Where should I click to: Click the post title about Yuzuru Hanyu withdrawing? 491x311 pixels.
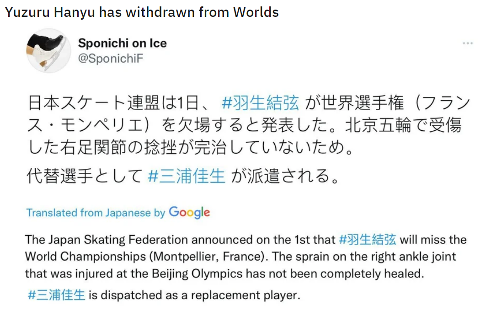coord(142,12)
